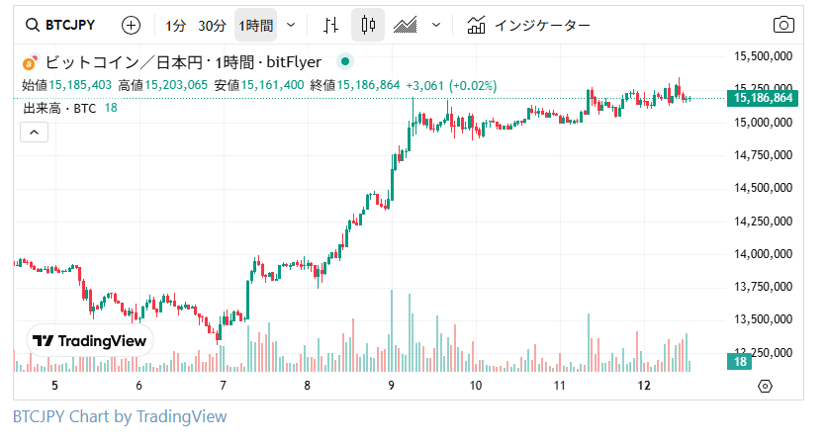827x445 pixels.
Task: Expand the chart style dropdown
Action: pyautogui.click(x=436, y=25)
